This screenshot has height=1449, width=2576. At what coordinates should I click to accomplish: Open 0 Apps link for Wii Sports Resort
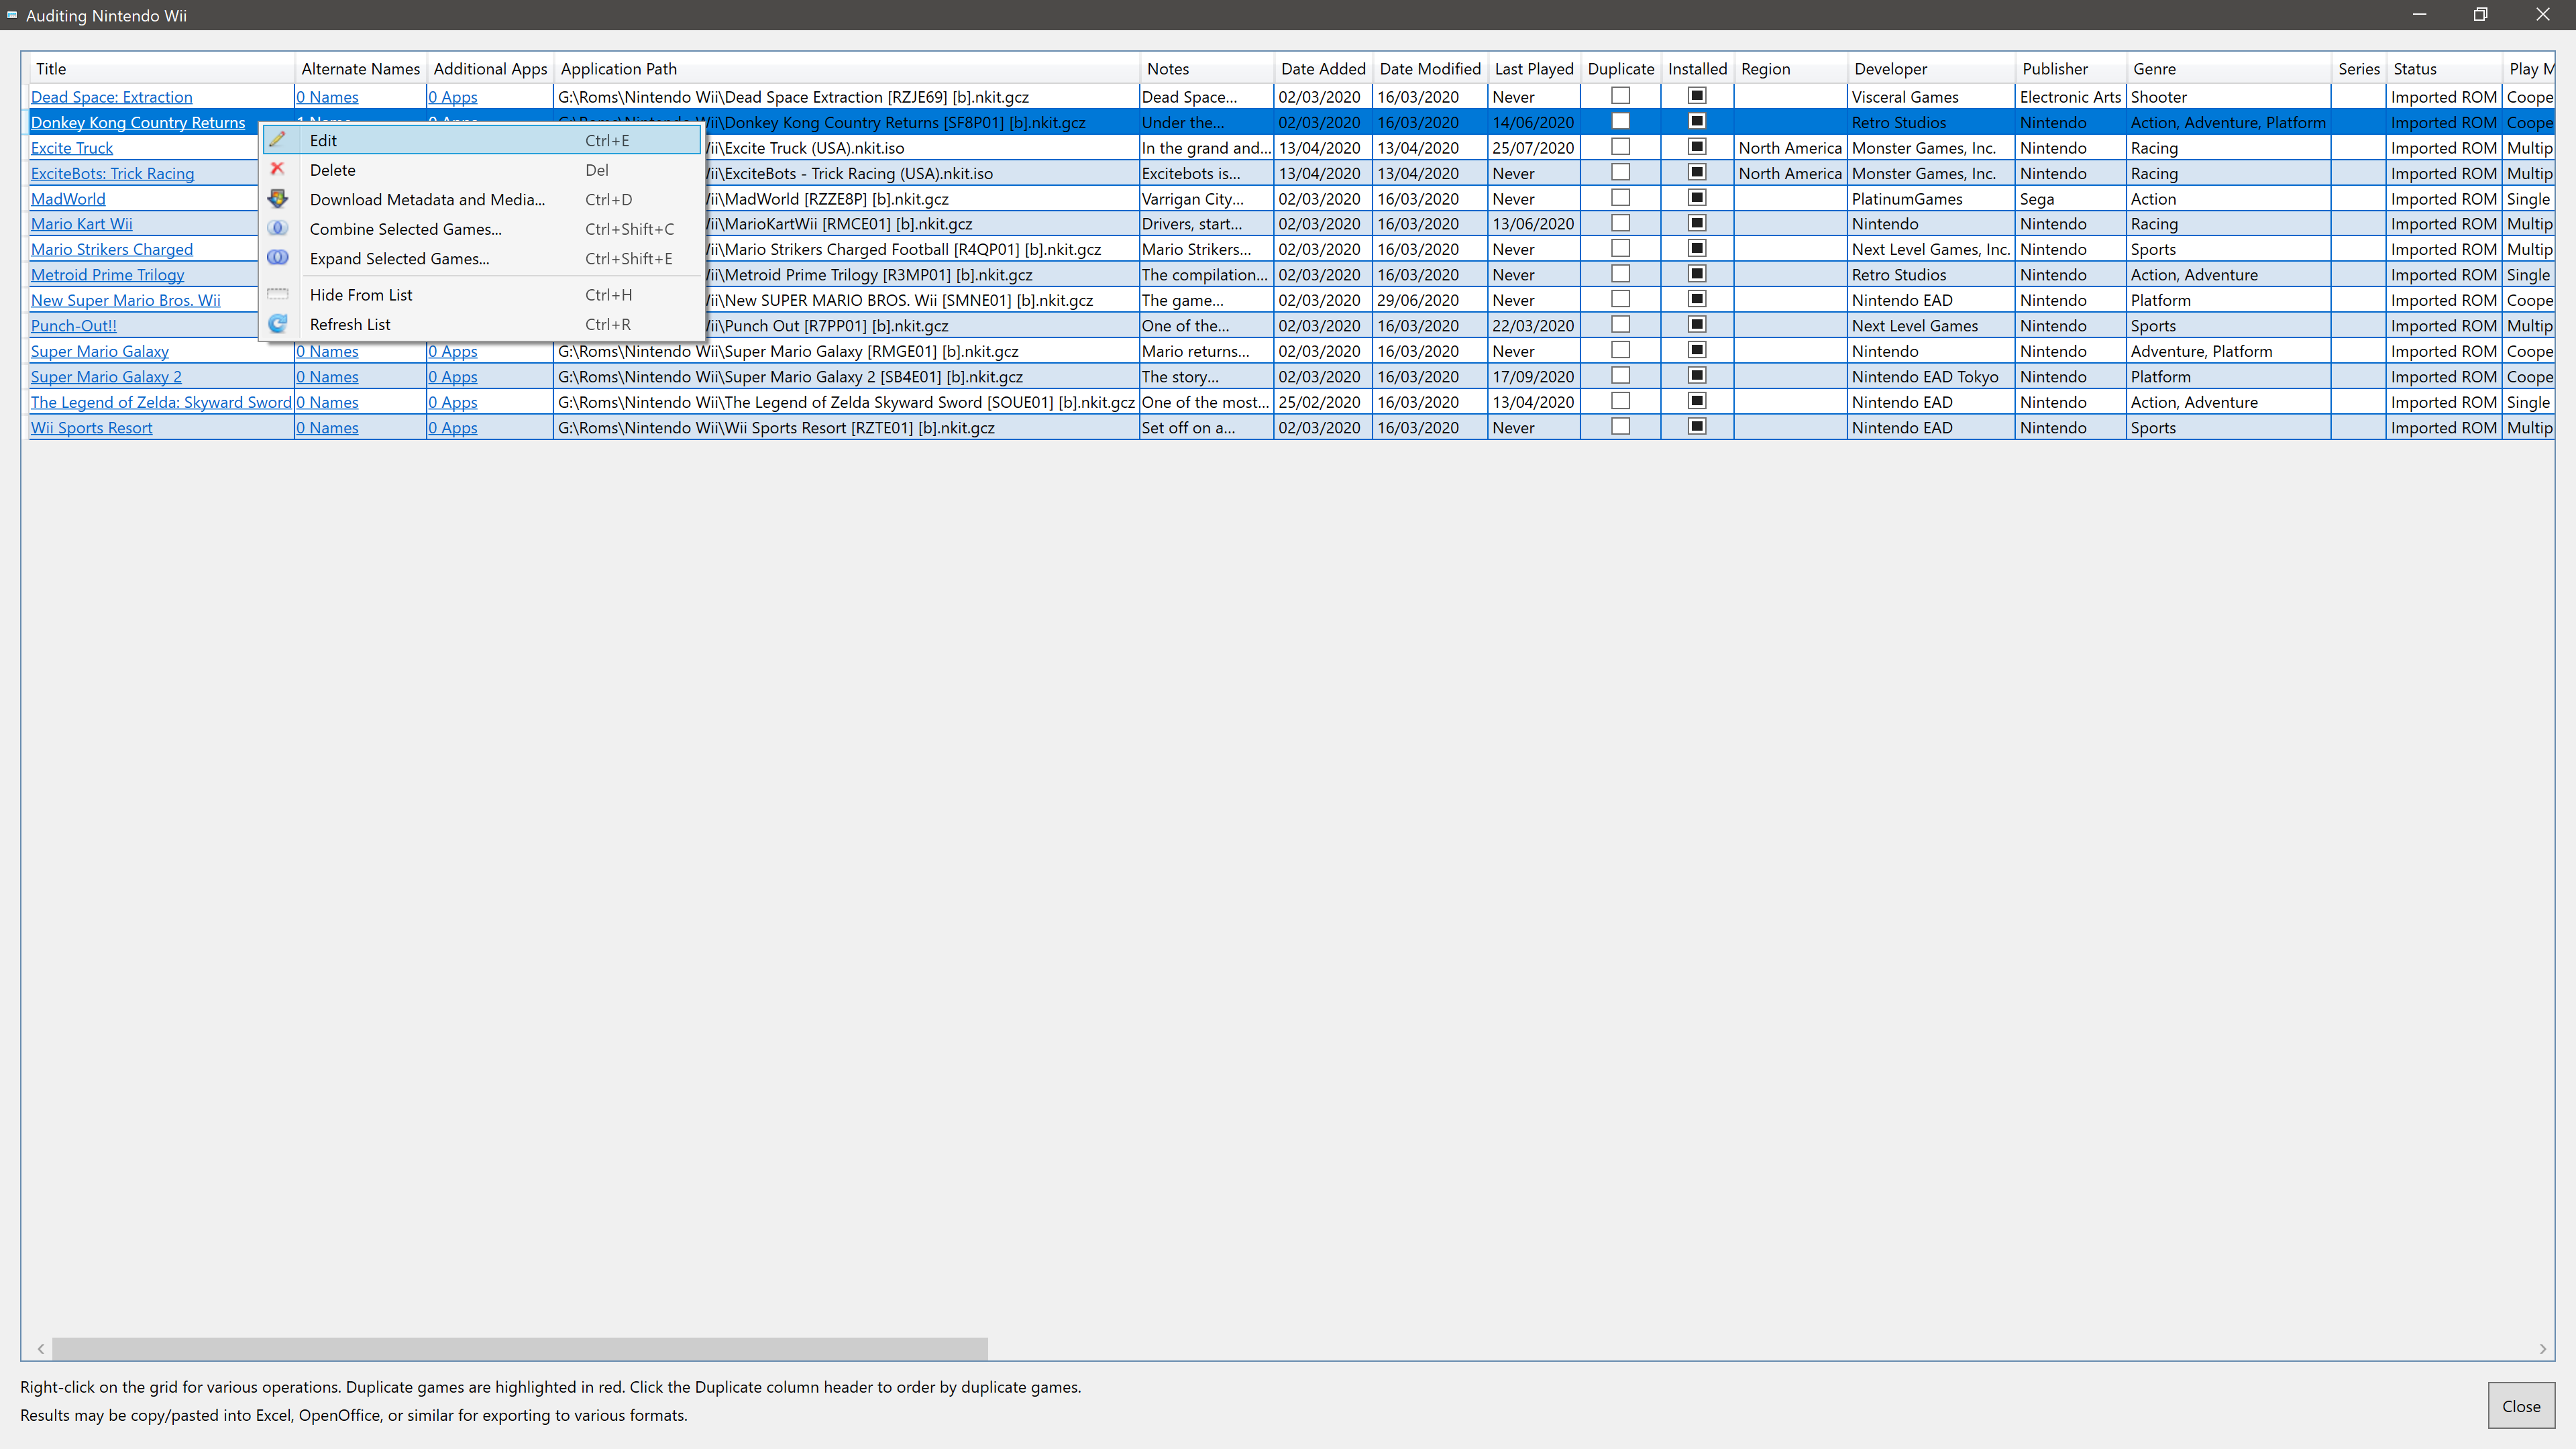453,428
